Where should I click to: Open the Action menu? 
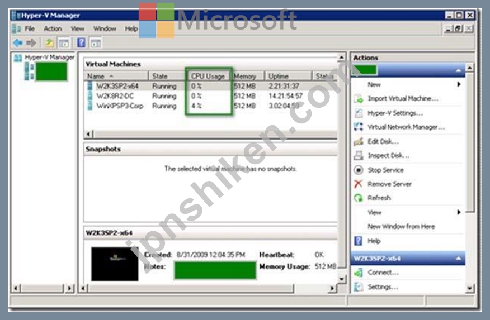pos(53,28)
